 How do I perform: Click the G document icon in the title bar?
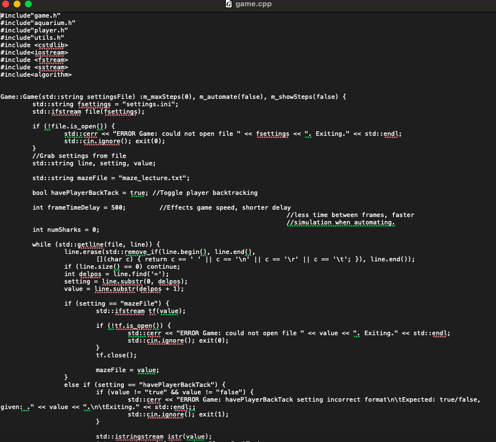coord(229,5)
